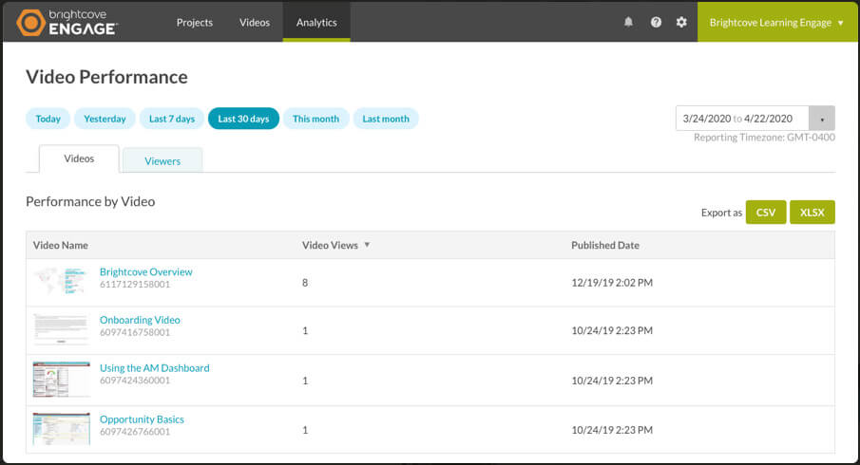Go to the Videos navigation item
Screen dimensions: 860x465
click(x=255, y=23)
